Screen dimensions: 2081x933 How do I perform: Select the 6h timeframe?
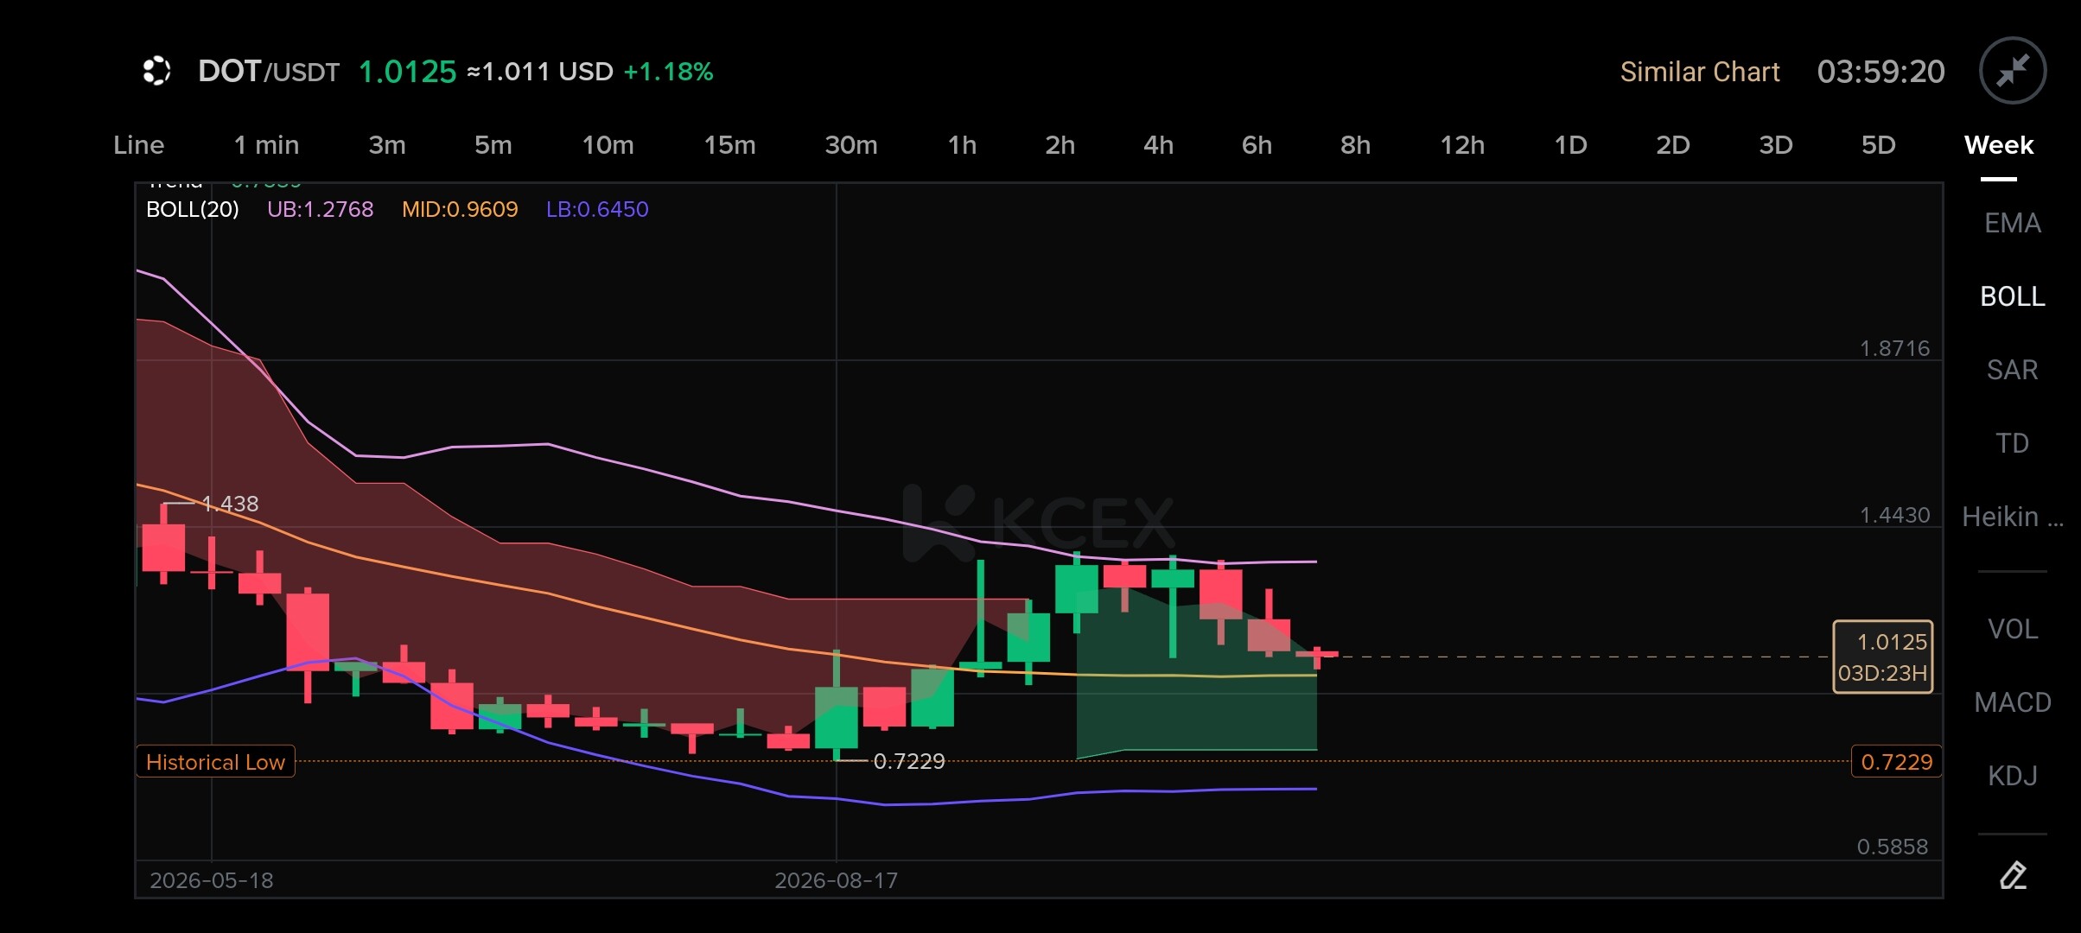tap(1257, 144)
